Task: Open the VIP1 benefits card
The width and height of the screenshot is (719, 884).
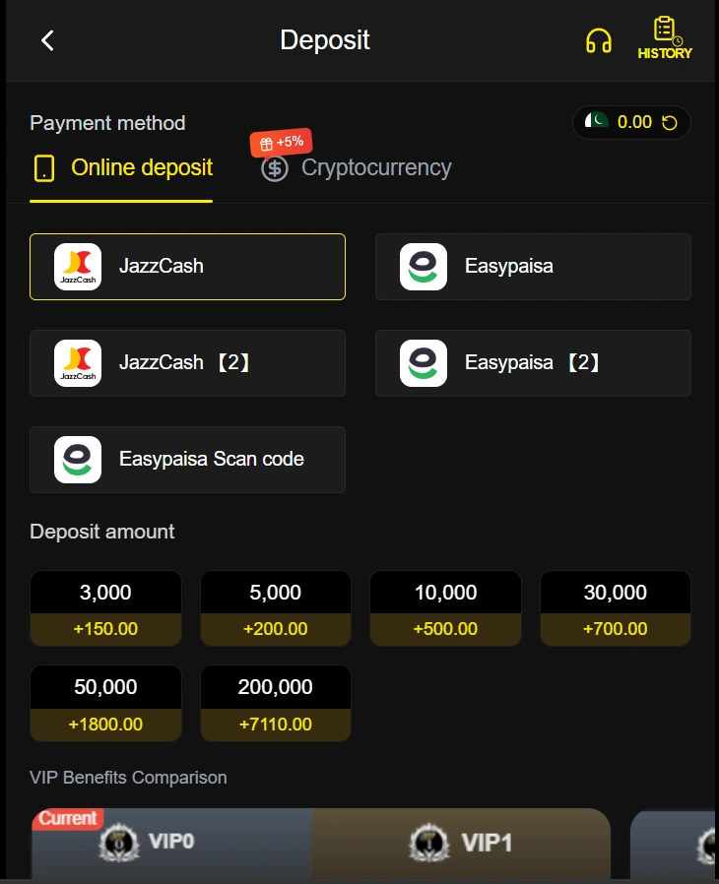Action: (x=461, y=844)
